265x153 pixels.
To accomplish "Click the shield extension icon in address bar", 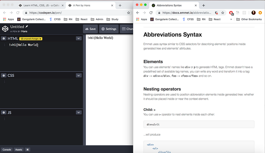I will click(216, 13).
